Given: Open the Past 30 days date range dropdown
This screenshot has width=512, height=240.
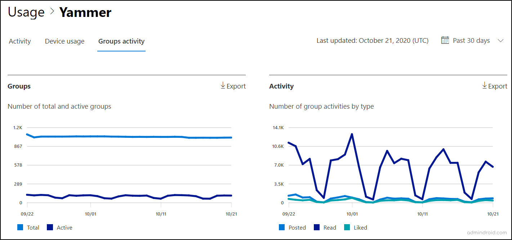Looking at the screenshot, I should tap(471, 40).
